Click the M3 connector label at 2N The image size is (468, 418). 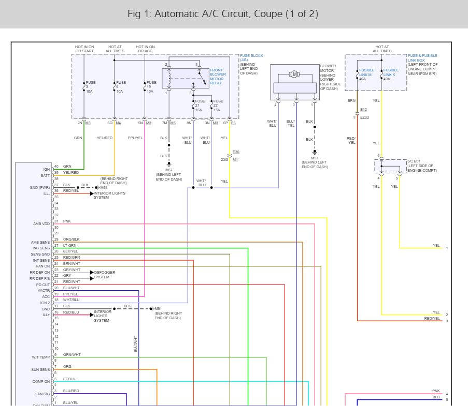pos(88,123)
